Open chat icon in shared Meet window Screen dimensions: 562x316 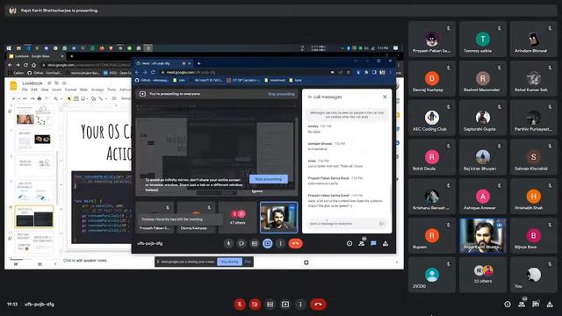pyautogui.click(x=373, y=243)
